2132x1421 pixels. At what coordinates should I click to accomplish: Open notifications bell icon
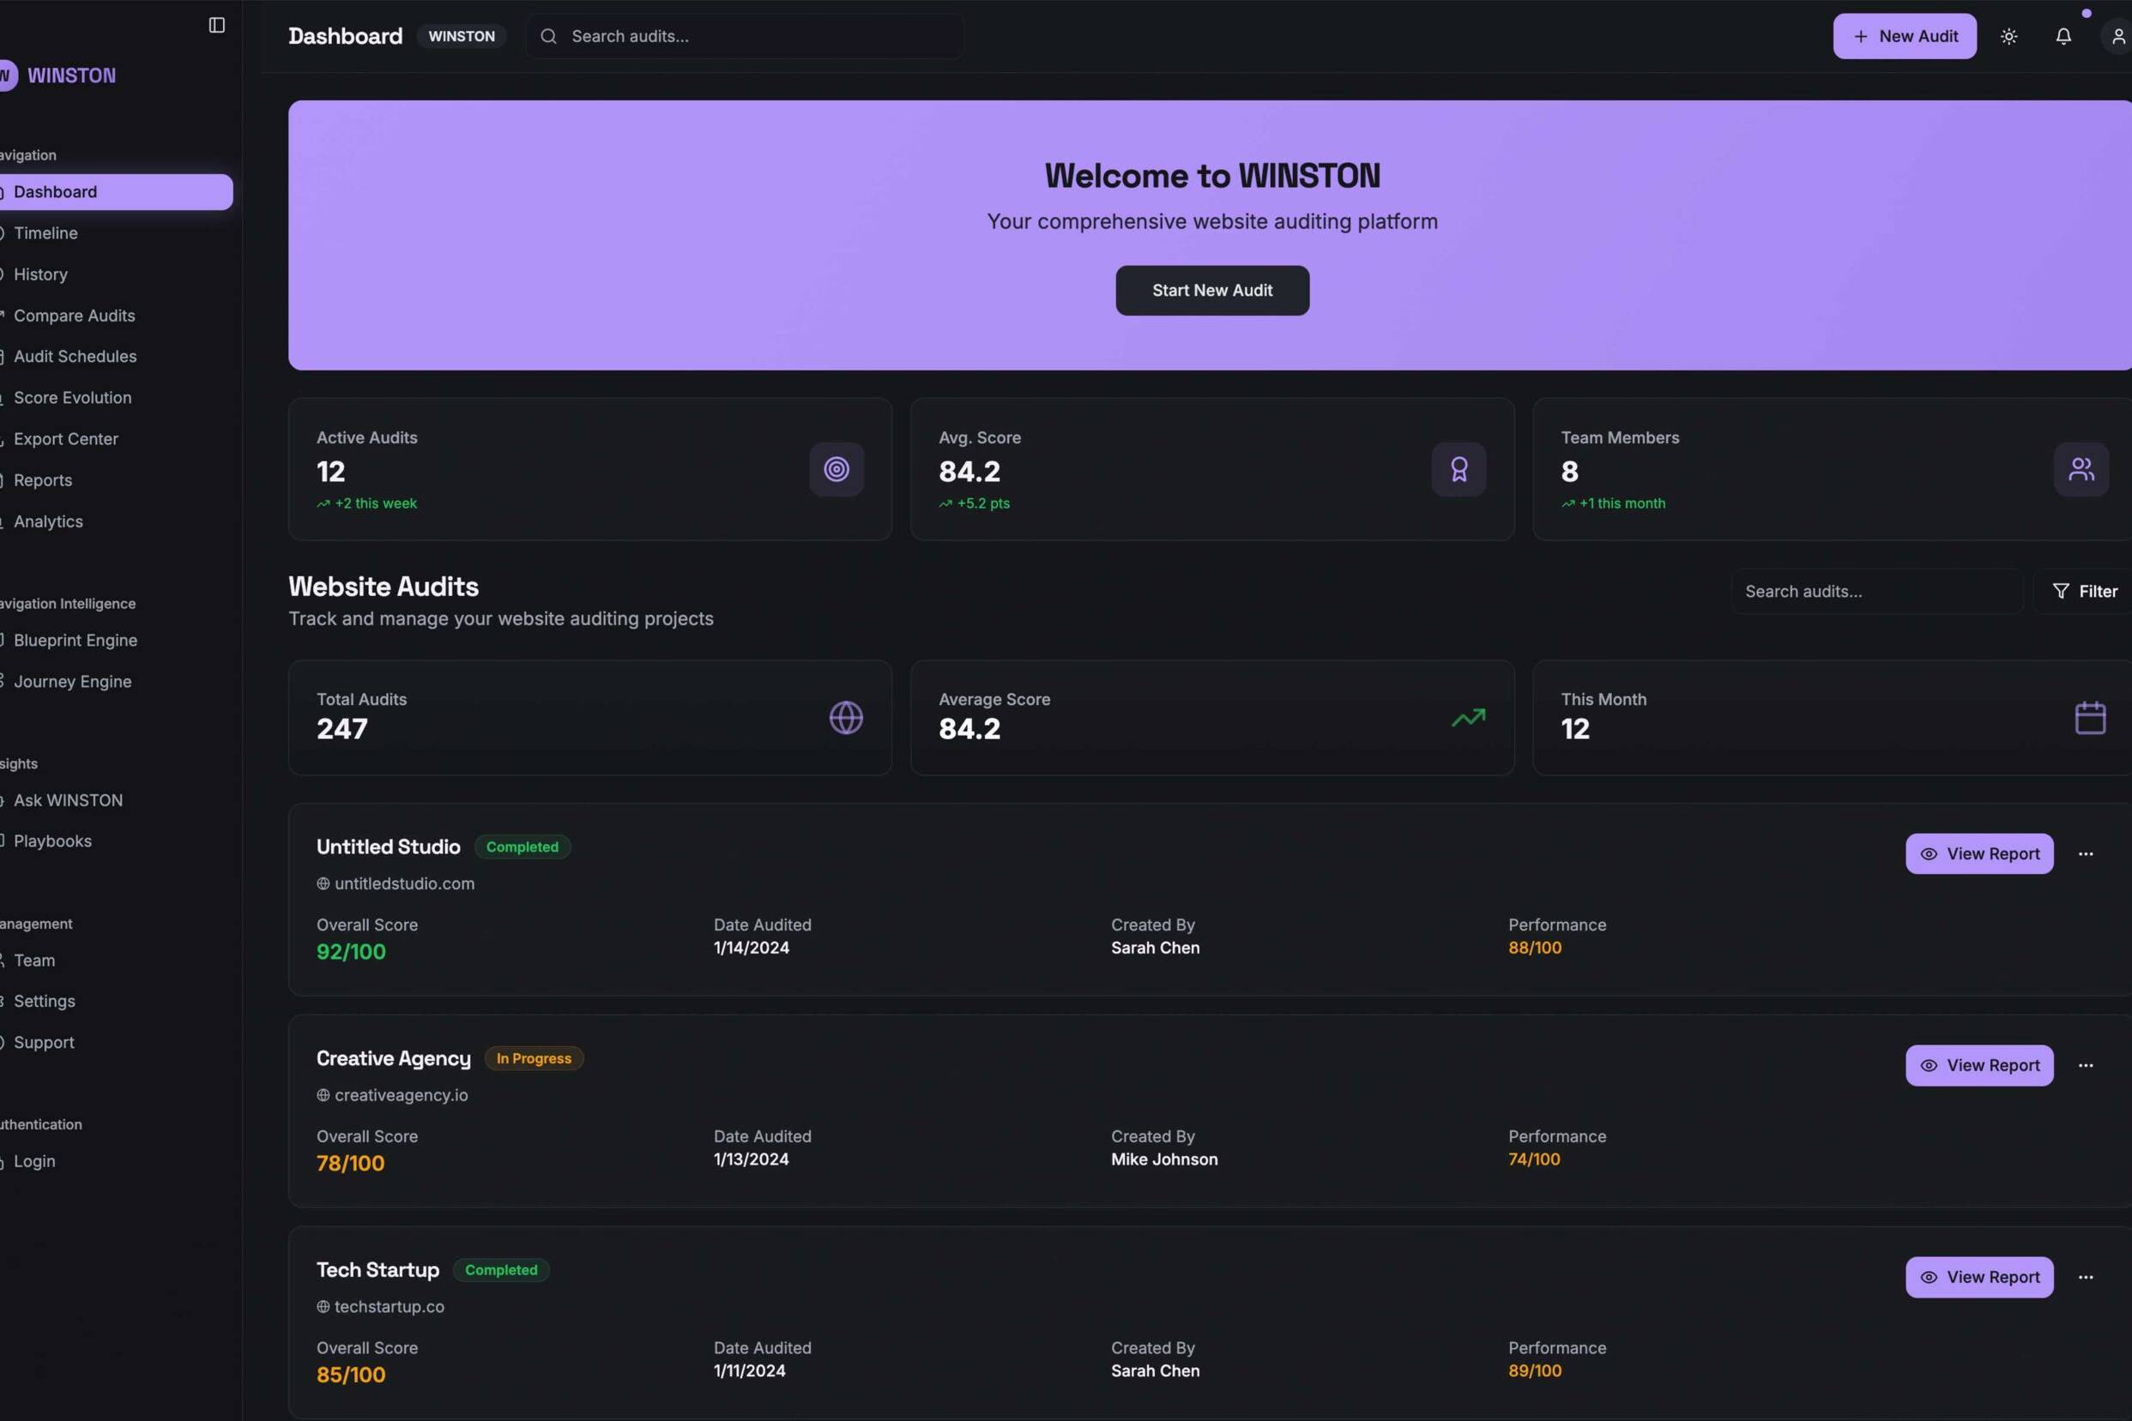(2063, 36)
